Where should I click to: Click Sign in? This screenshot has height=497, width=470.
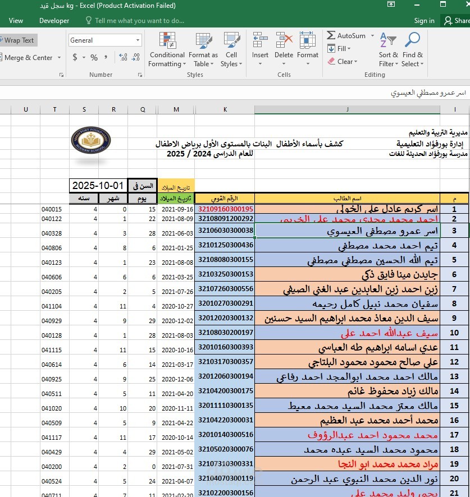click(x=424, y=21)
